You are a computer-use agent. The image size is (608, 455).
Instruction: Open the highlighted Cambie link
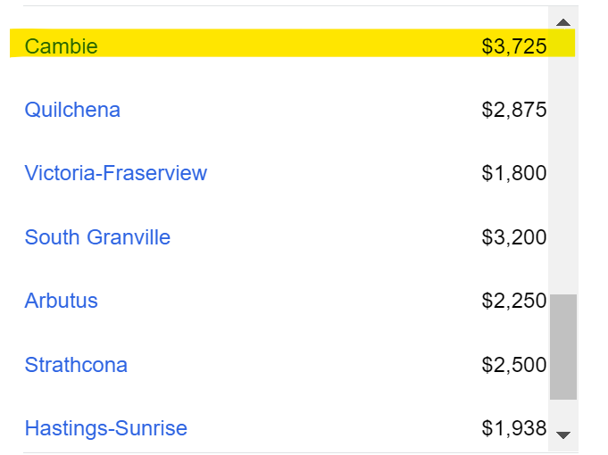coord(62,46)
